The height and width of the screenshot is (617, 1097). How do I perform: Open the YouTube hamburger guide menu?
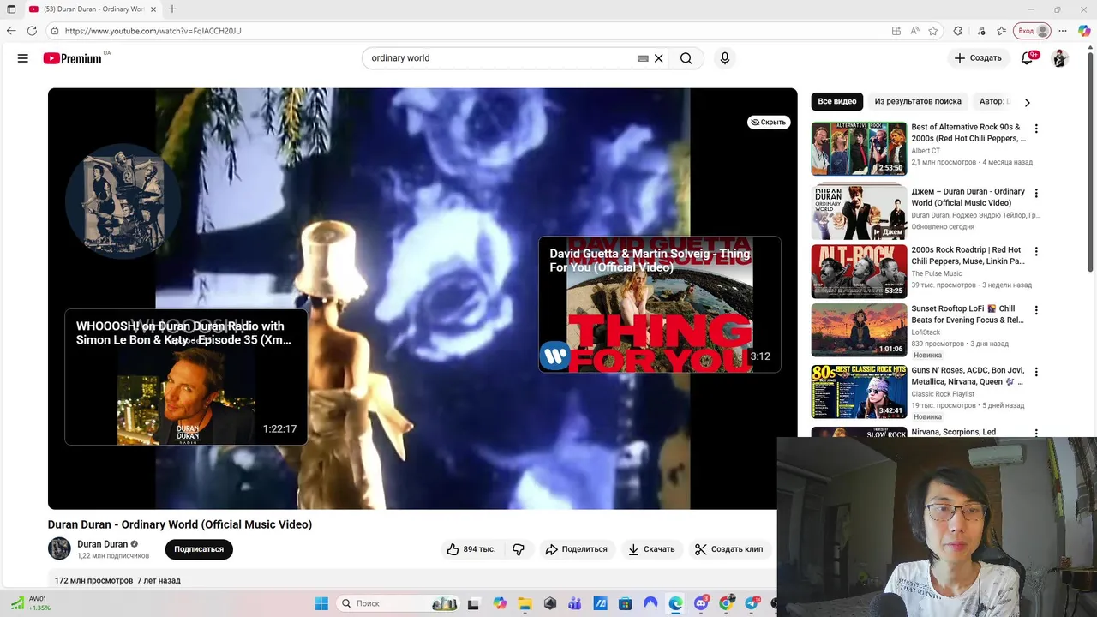(x=23, y=58)
